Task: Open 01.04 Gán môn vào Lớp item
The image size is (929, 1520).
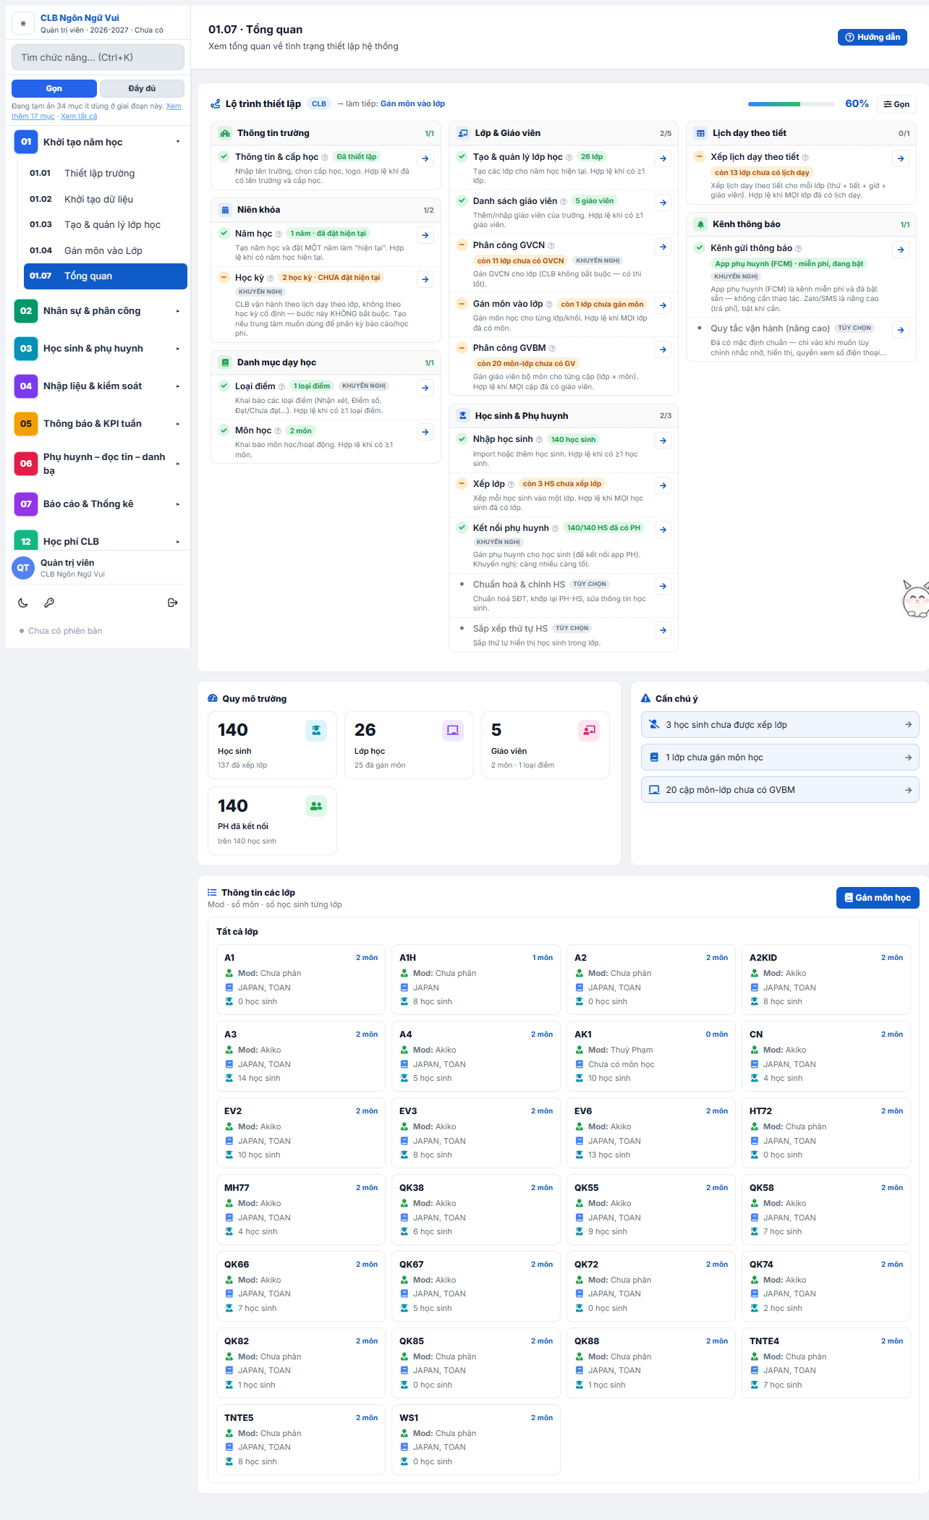Action: point(106,251)
